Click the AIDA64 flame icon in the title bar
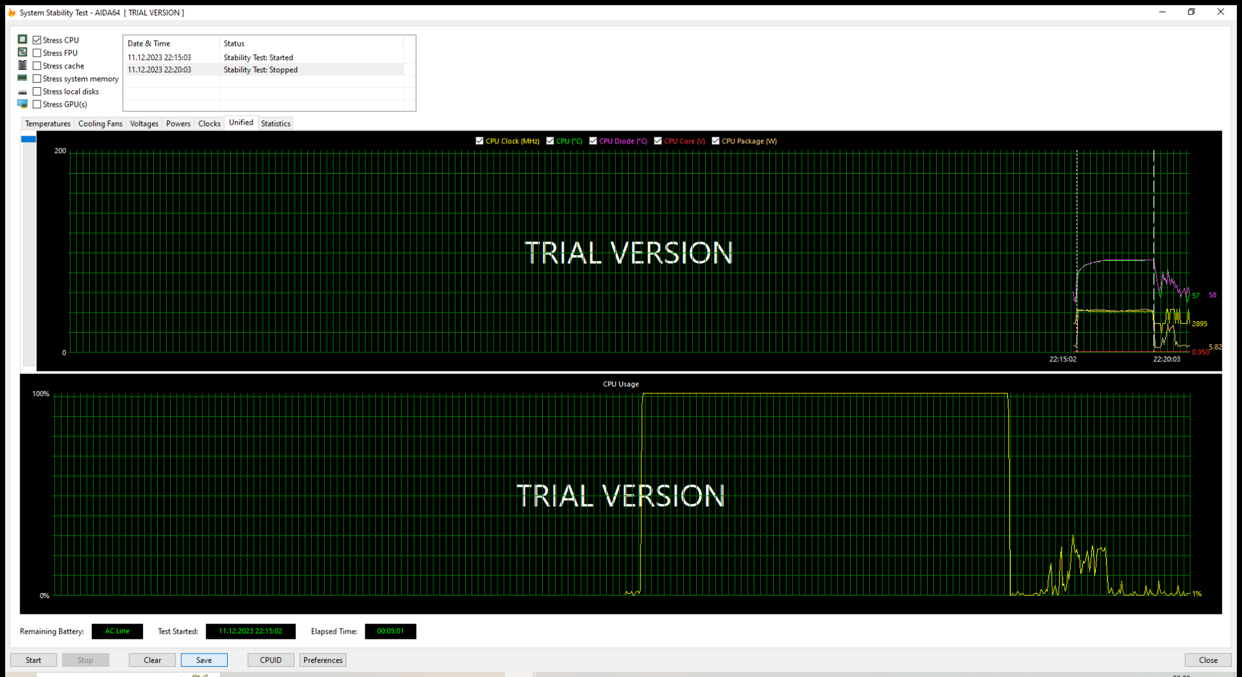1242x677 pixels. [x=11, y=12]
